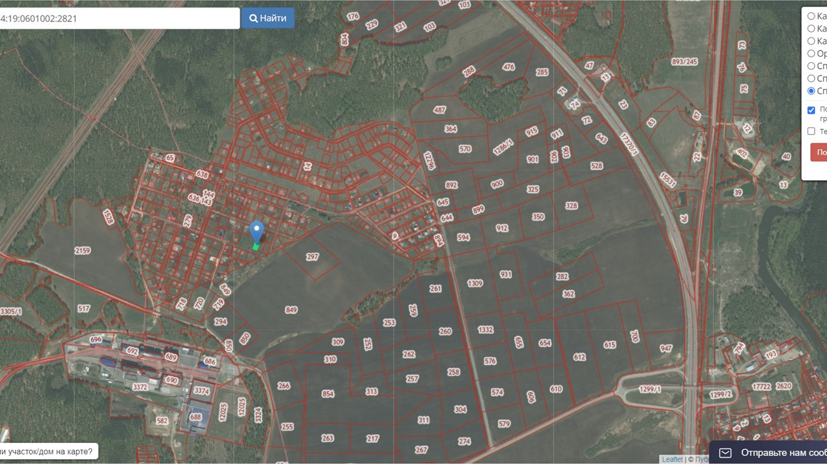Select parcel labeled 297
The width and height of the screenshot is (827, 465).
312,257
